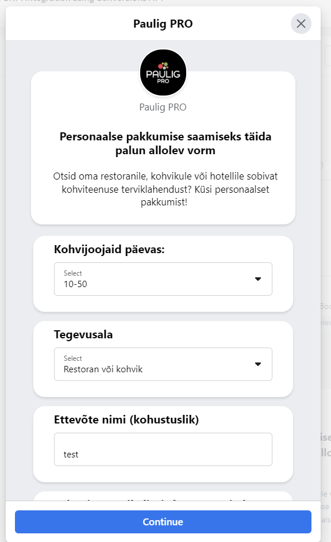Click the Kohvijoojaid päevas question label
Screen dimensions: 331x542
(x=109, y=249)
